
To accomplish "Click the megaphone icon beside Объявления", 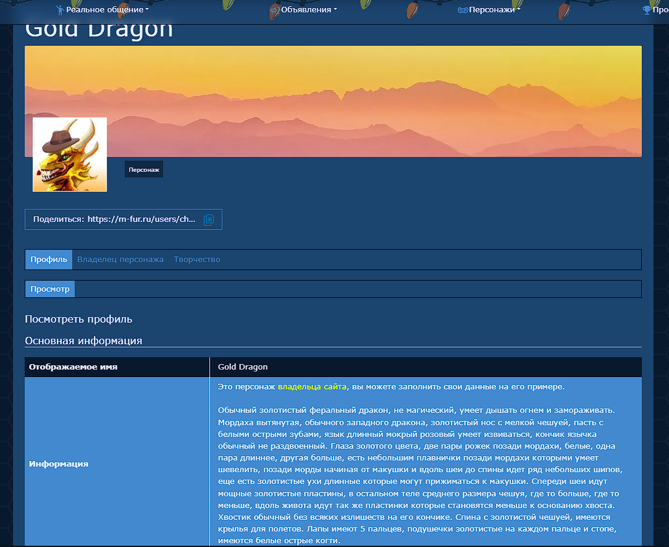I will click(275, 10).
